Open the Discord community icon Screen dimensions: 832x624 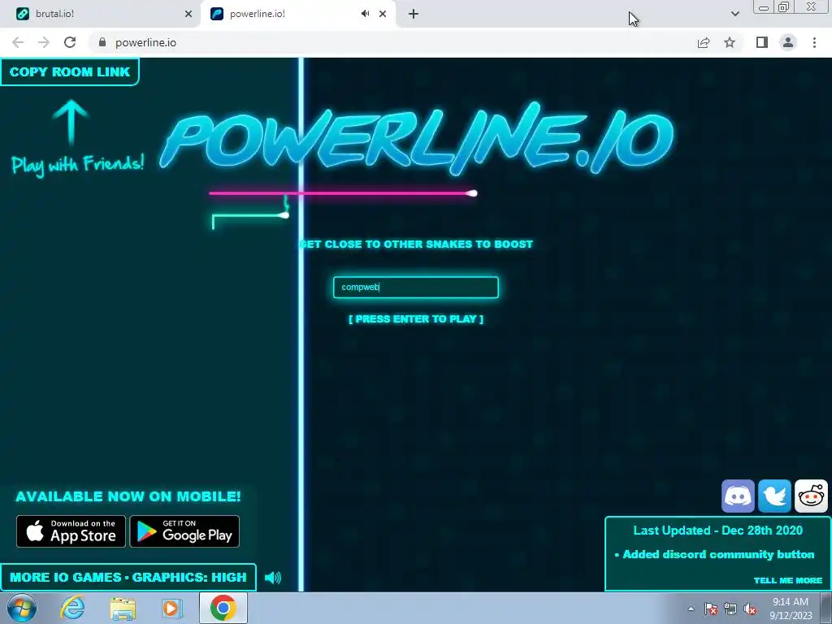738,496
